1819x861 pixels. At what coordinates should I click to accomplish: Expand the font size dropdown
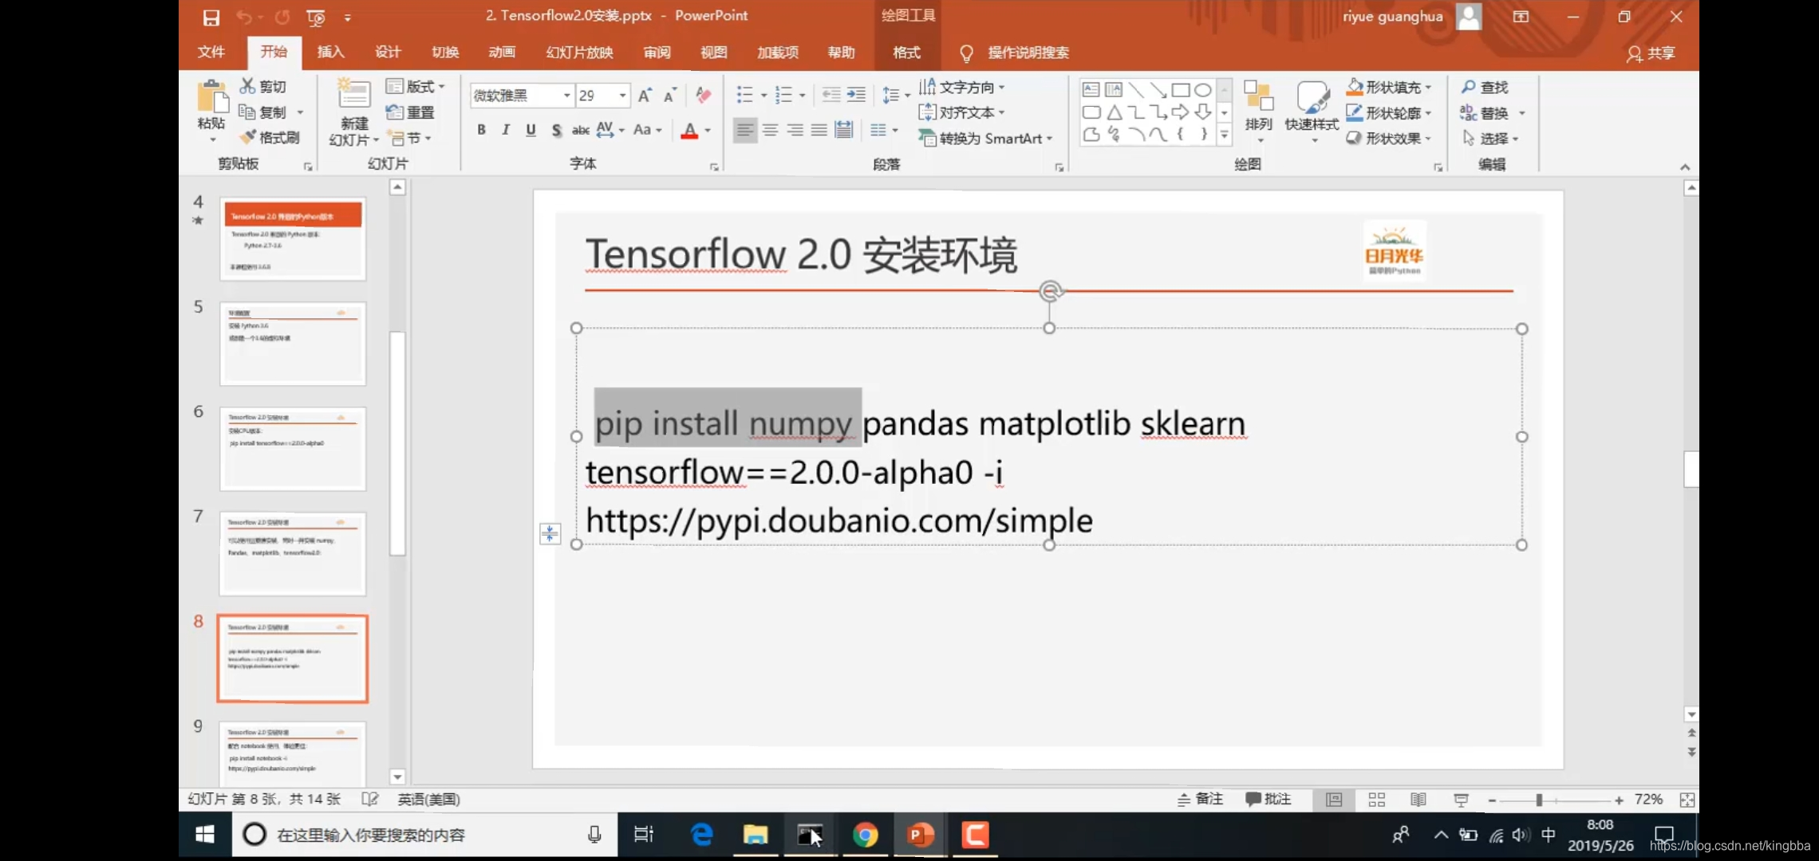tap(622, 96)
